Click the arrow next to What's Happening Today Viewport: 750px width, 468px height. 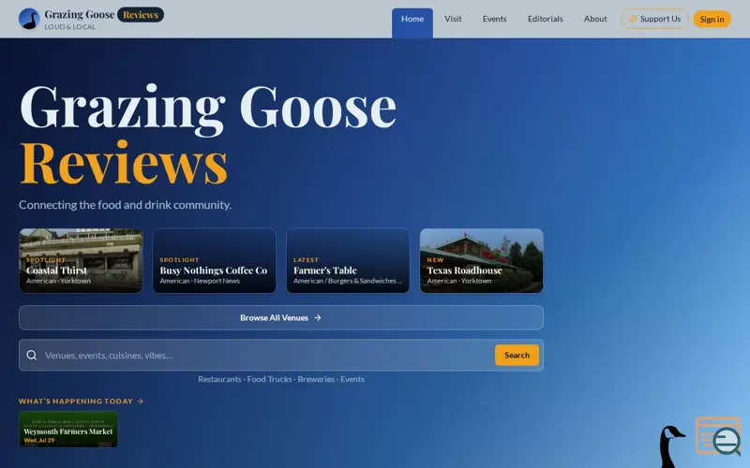coord(140,402)
